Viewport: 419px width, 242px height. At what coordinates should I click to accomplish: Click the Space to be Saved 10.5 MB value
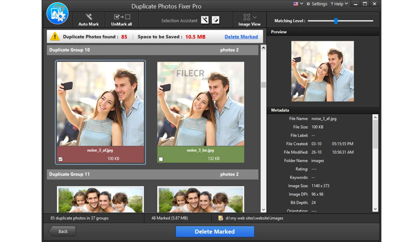click(x=195, y=37)
